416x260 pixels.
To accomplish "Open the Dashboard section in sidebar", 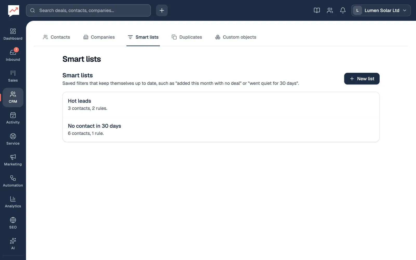I will click(x=13, y=34).
